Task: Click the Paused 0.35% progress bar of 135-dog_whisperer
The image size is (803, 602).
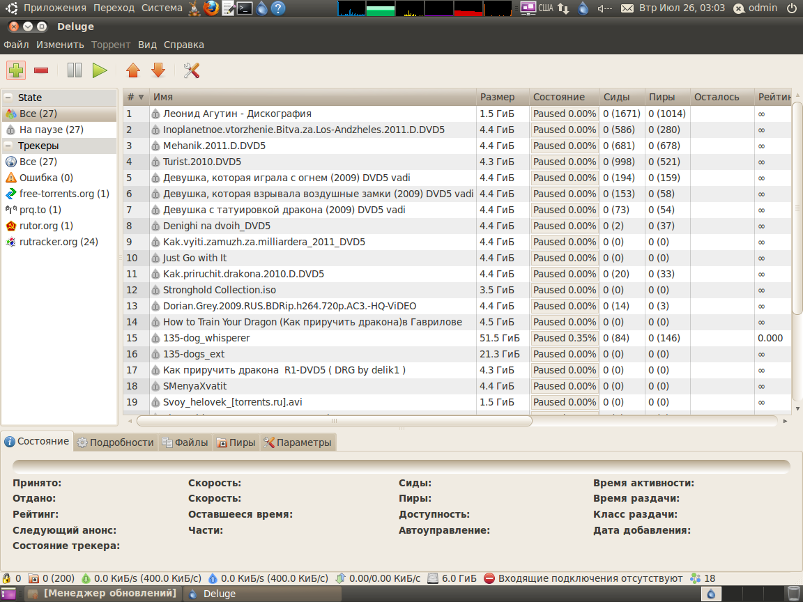Action: click(x=565, y=338)
